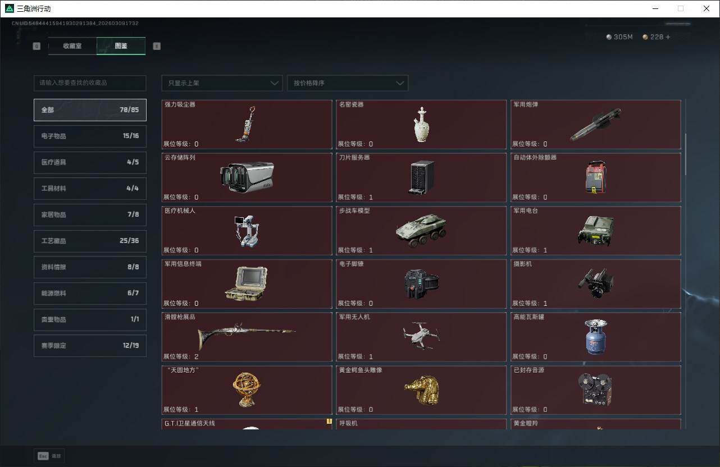The width and height of the screenshot is (720, 467).
Task: Select the 资料情报 category
Action: [x=90, y=267]
